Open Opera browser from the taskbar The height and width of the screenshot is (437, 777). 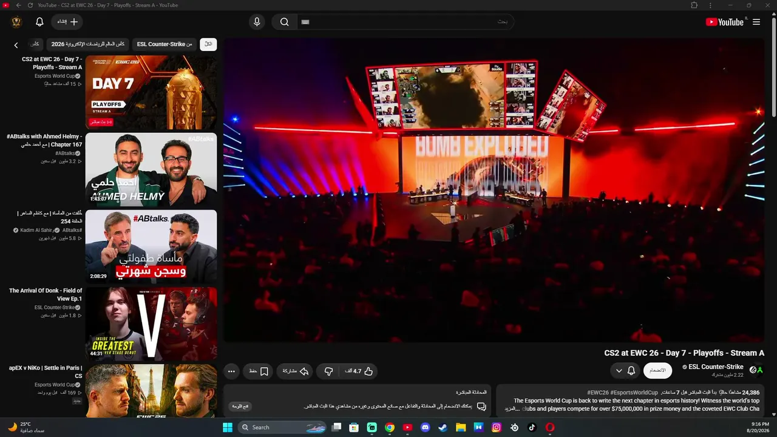550,427
